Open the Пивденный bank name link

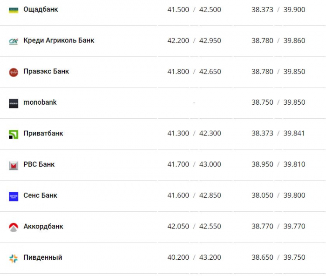[x=43, y=257]
